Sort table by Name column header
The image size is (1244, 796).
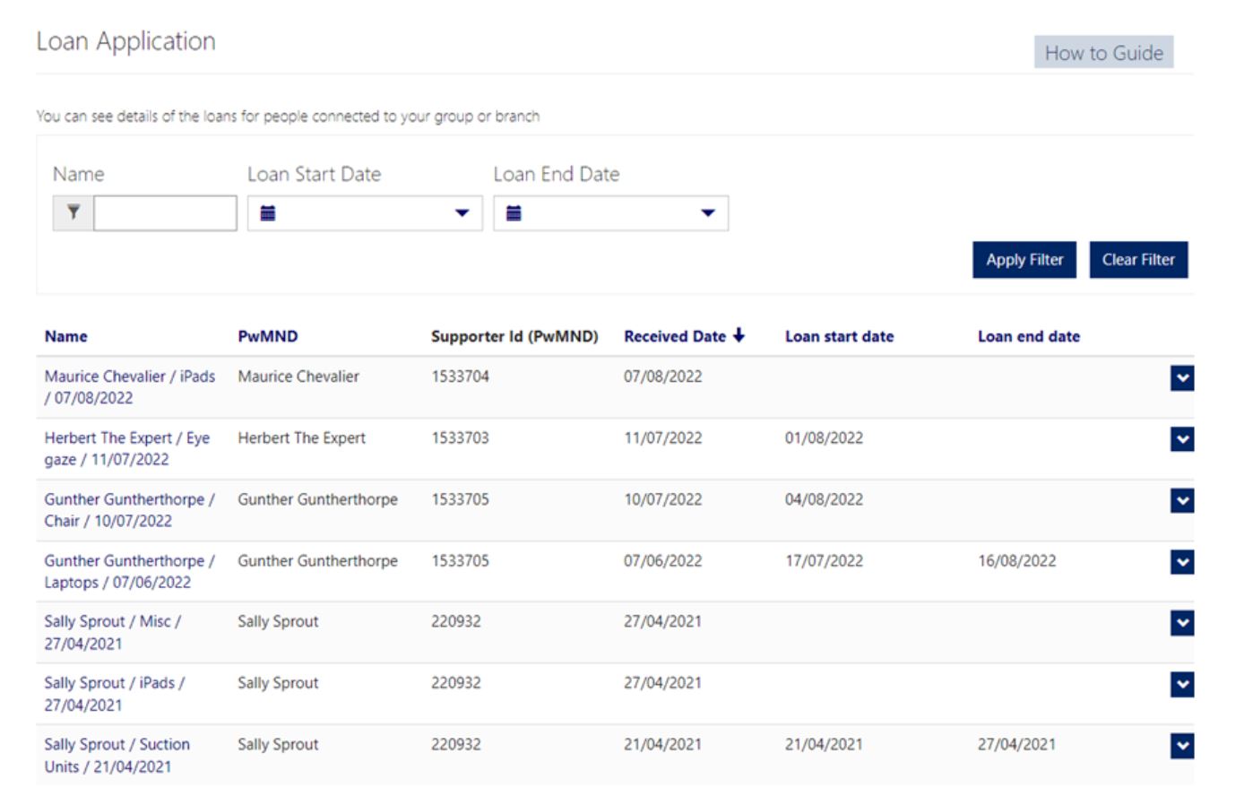click(x=66, y=336)
